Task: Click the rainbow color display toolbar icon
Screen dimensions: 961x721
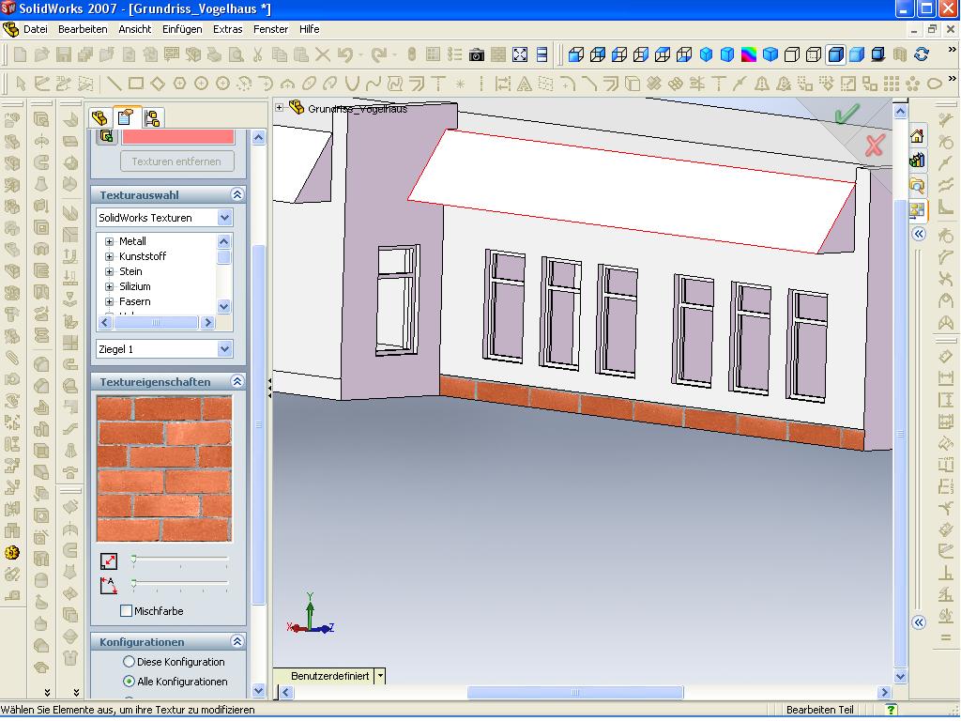Action: point(749,54)
